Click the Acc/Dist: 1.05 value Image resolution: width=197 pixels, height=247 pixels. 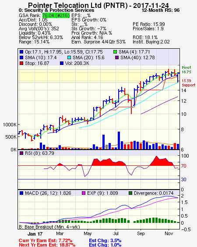coord(33,20)
